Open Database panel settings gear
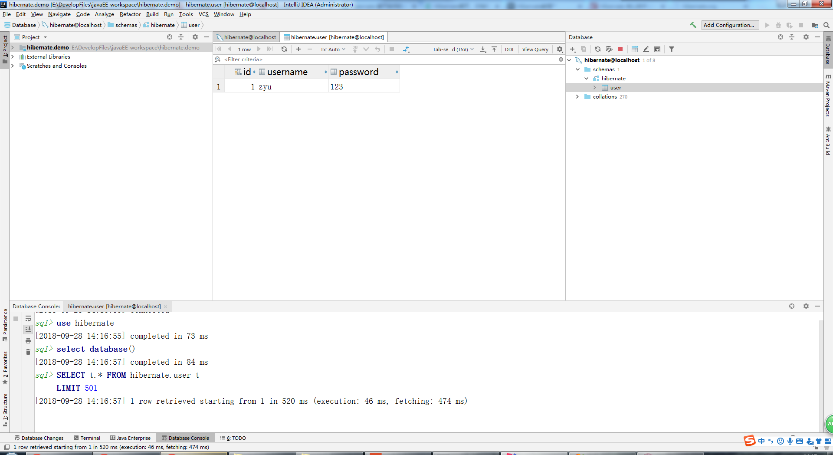Viewport: 833px width, 455px height. pos(806,37)
